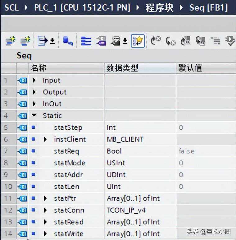Toggle the highlighted star favorites toolbar button
Image resolution: width=236 pixels, height=240 pixels.
coord(138,41)
